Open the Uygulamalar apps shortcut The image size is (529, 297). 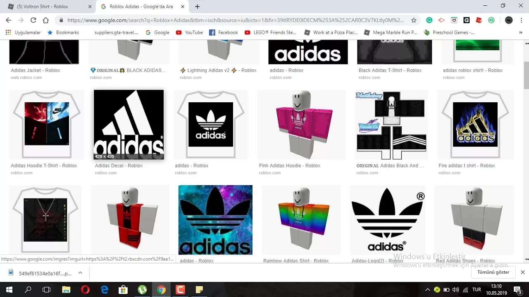23,32
